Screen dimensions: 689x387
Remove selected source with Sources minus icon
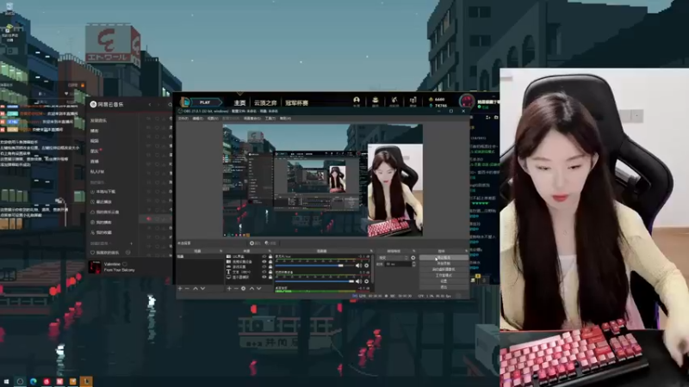pos(236,288)
